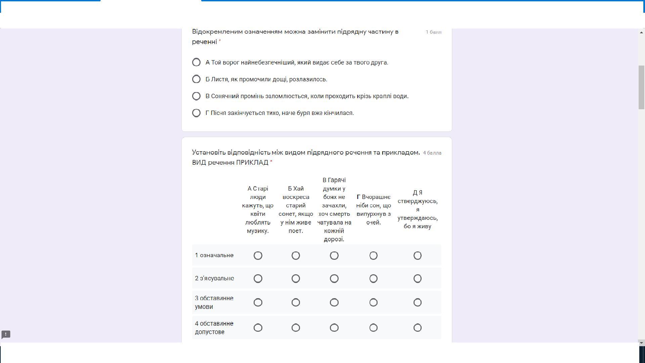Screen dimensions: 645x363
Task: Select answer А Той ворог найнебезпечніший
Action: pos(196,63)
